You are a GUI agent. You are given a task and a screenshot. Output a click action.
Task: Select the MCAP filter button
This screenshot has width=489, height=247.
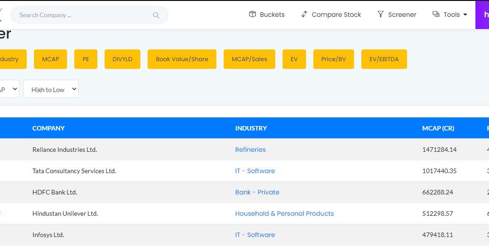51,59
